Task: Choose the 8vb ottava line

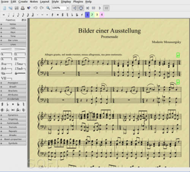Action: tap(6, 68)
